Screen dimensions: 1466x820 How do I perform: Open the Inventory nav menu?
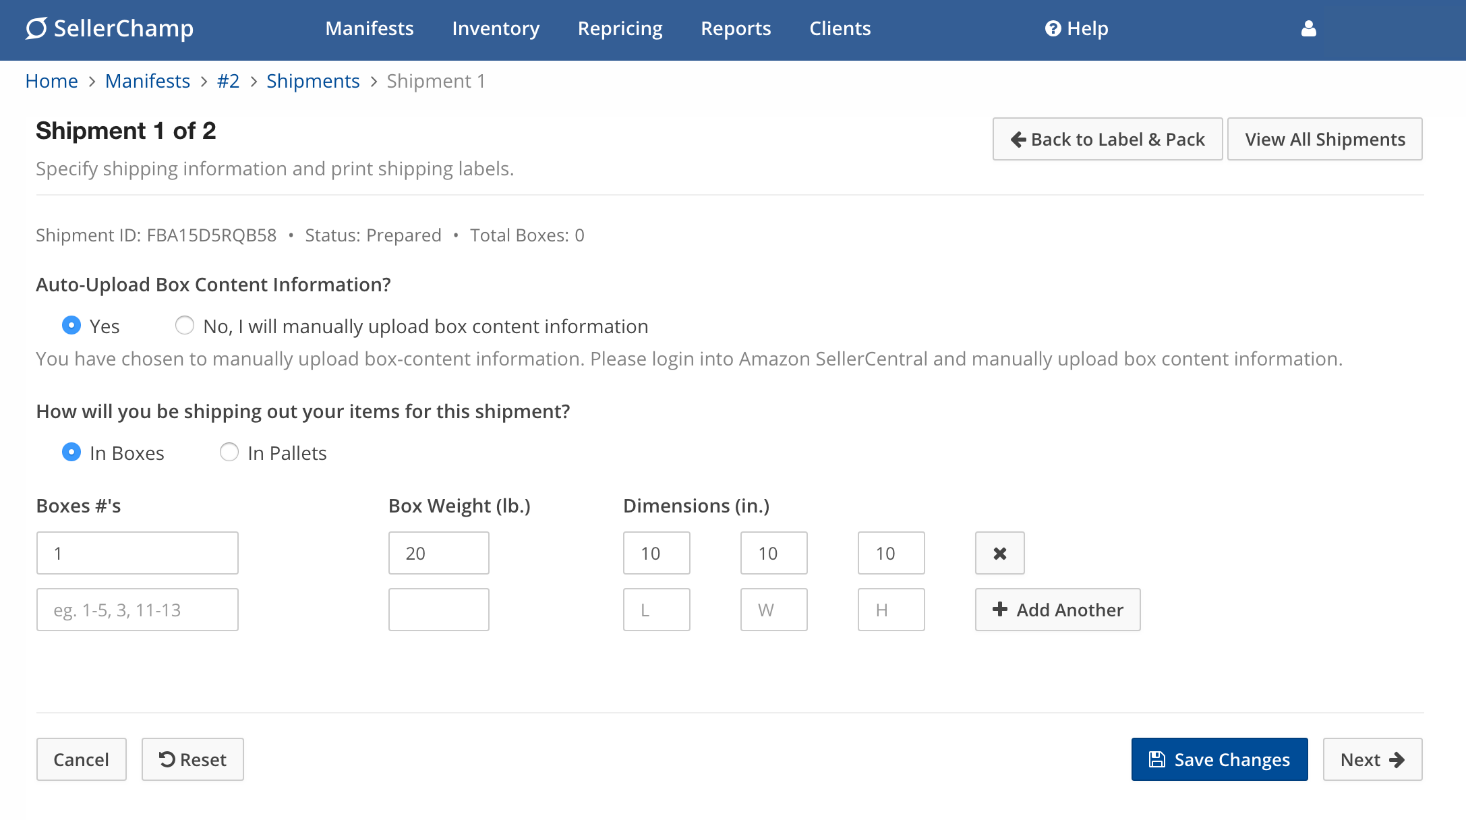click(496, 28)
